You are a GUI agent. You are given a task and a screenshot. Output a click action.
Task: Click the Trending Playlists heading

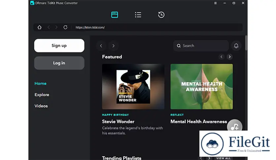click(121, 158)
